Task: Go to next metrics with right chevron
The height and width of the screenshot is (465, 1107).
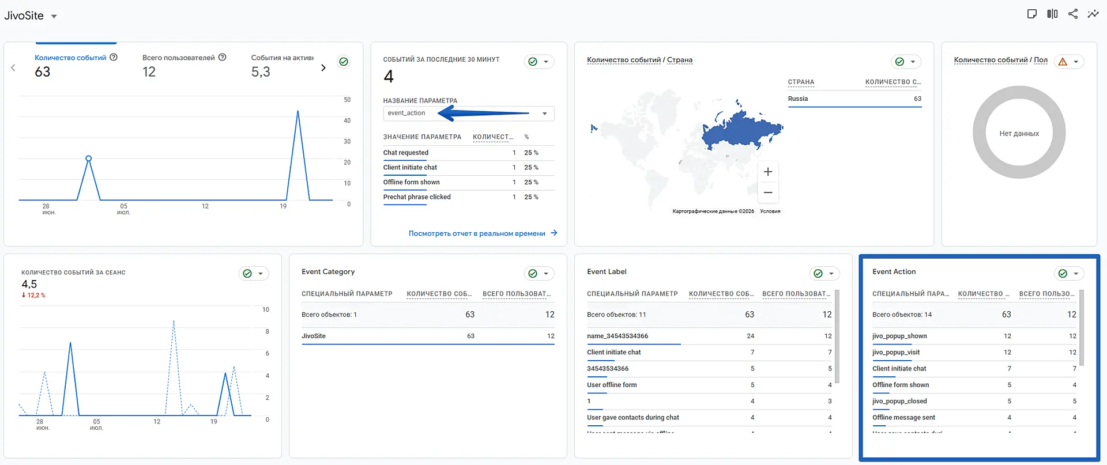Action: coord(323,67)
